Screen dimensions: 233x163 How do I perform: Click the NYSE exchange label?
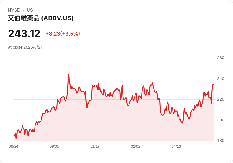click(x=14, y=10)
